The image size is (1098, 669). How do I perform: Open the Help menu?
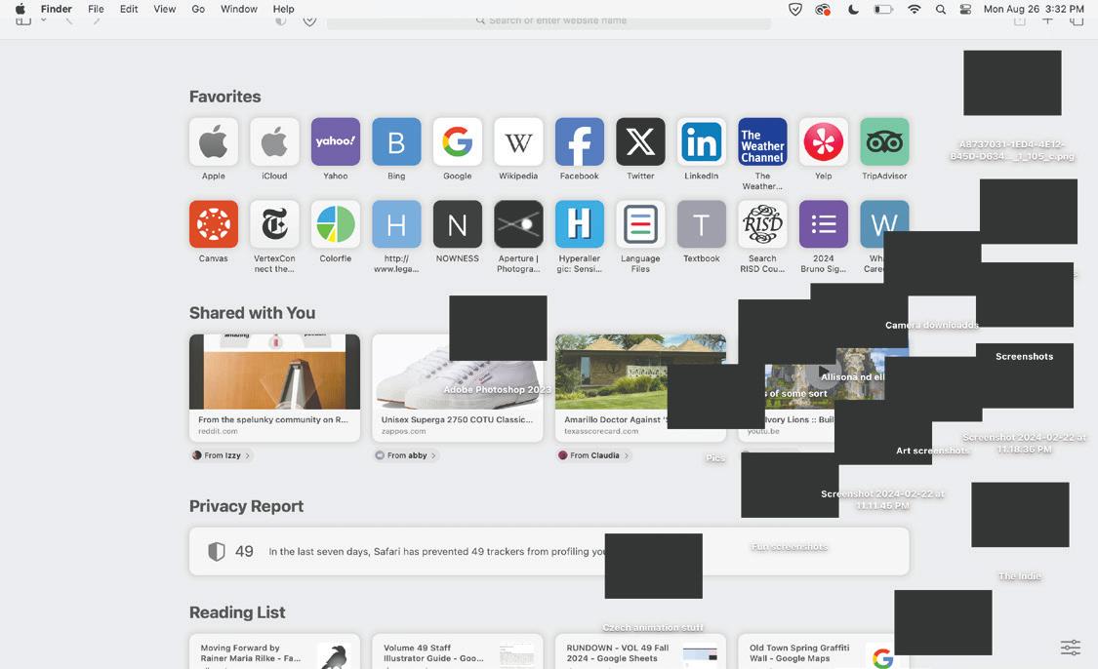284,9
